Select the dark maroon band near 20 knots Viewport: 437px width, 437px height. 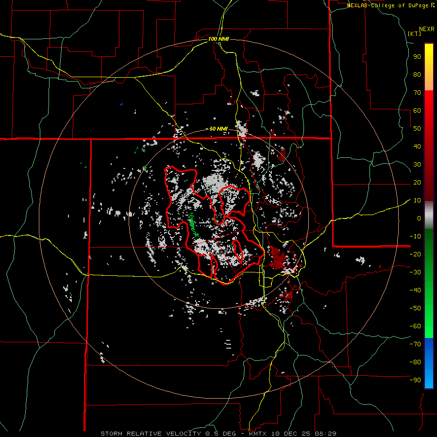[x=429, y=185]
